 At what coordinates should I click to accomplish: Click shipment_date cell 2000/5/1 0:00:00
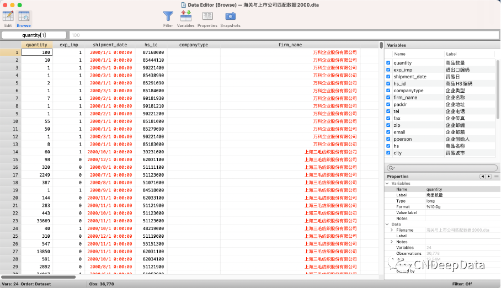(110, 68)
